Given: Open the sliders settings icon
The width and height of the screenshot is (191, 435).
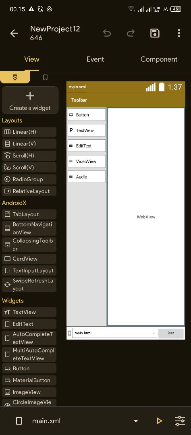Looking at the screenshot, I should point(180,421).
